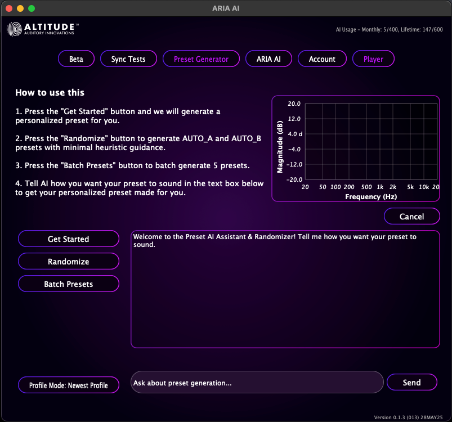
Task: Click instruction step 2 about Randomize
Action: 138,143
